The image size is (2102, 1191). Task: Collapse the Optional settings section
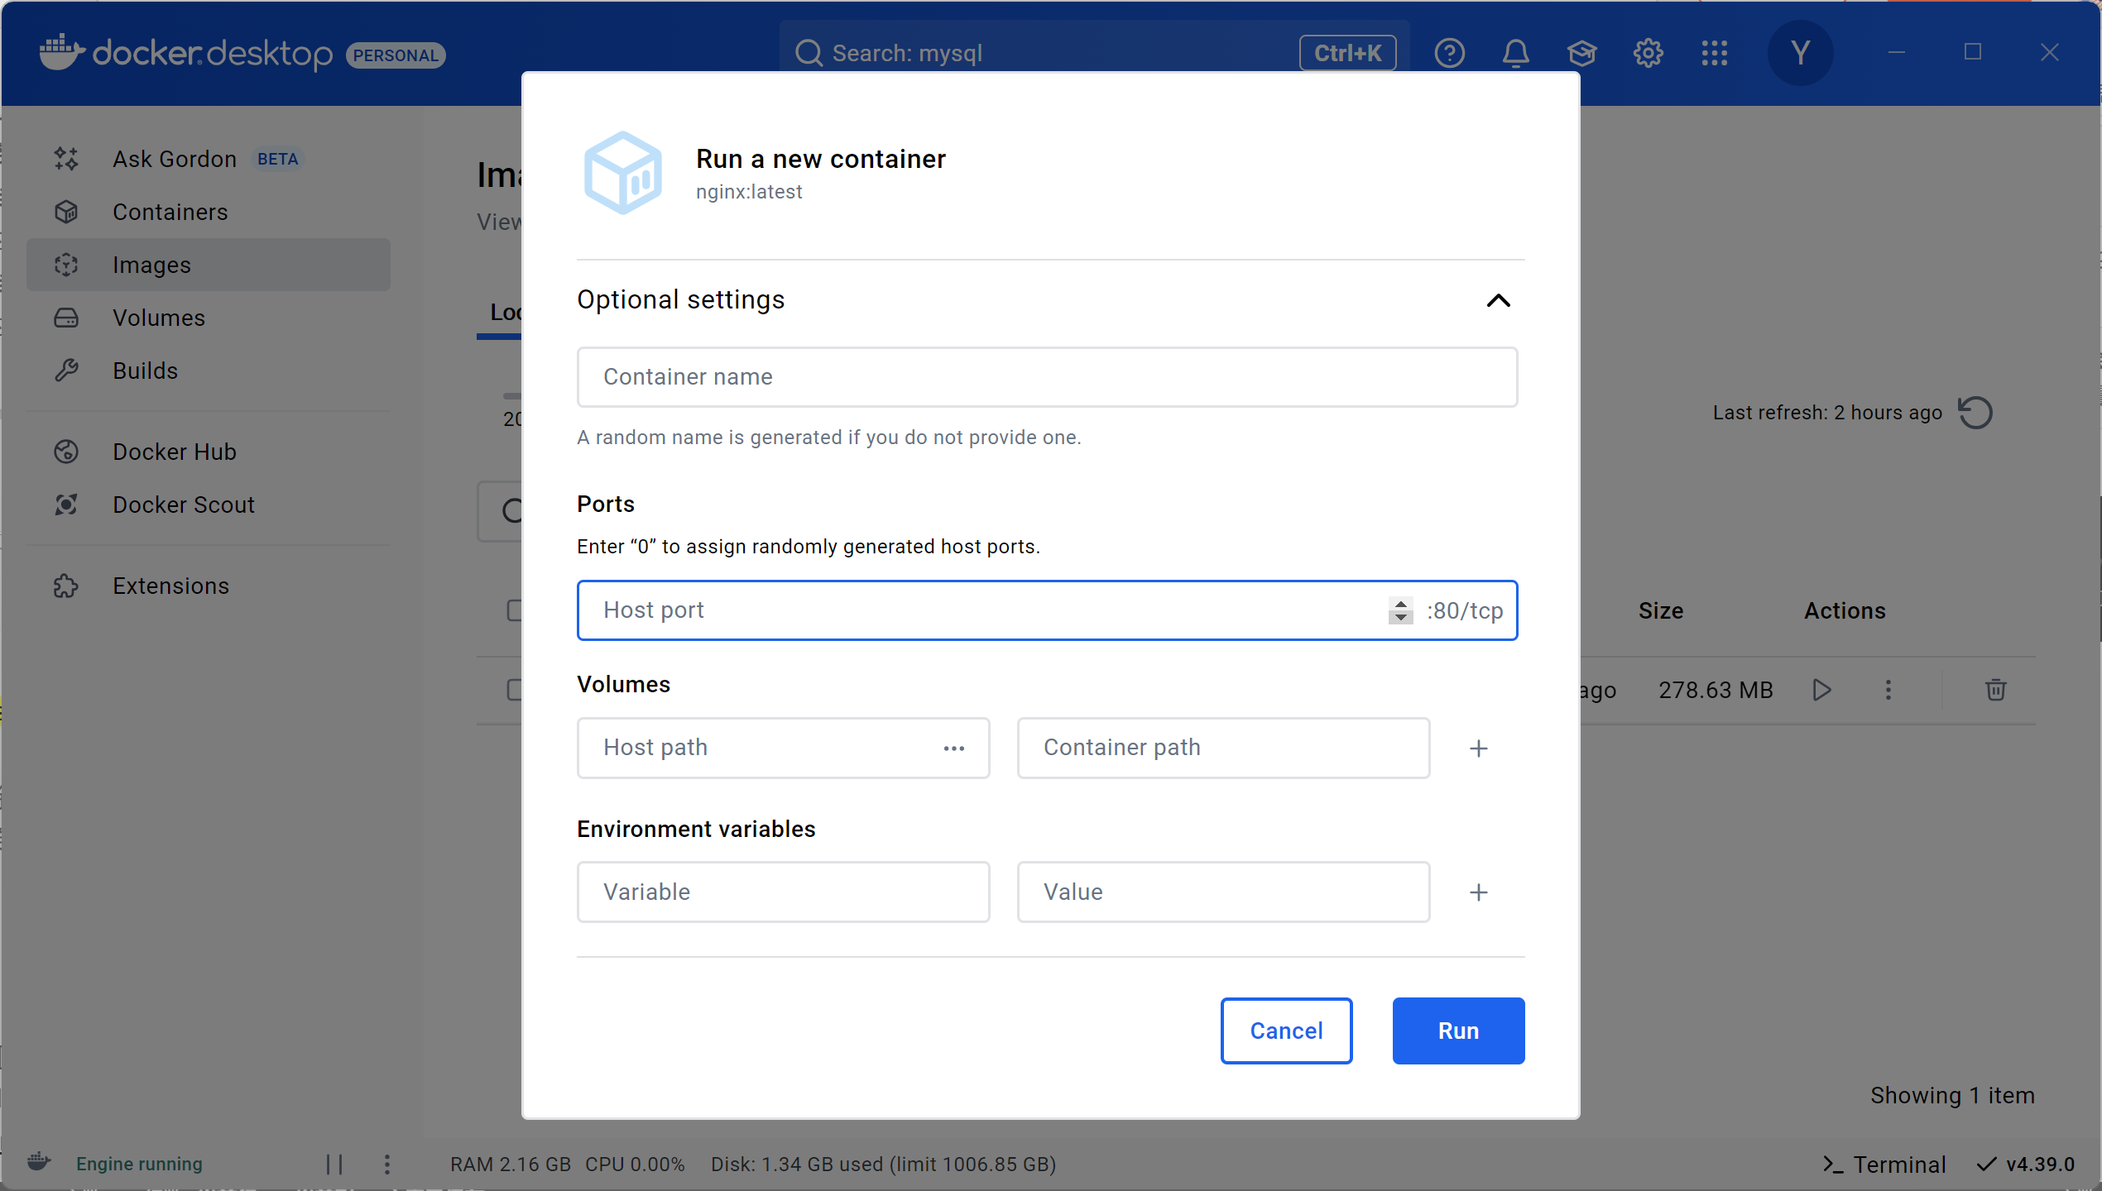[x=1498, y=300]
